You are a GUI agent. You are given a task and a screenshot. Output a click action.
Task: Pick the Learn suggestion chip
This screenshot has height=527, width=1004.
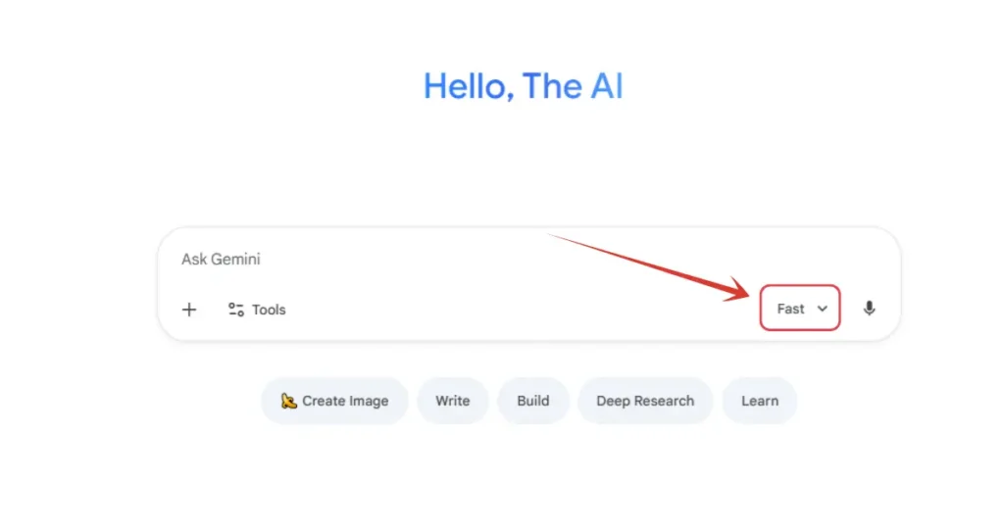pyautogui.click(x=759, y=401)
